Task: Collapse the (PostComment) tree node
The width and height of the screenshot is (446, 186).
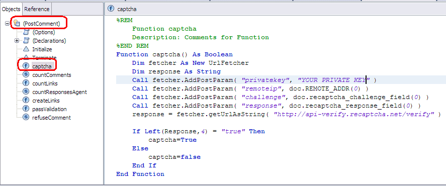Action: tap(8, 24)
